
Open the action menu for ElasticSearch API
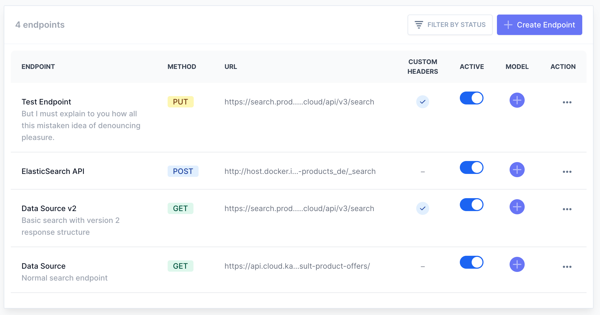click(x=567, y=172)
